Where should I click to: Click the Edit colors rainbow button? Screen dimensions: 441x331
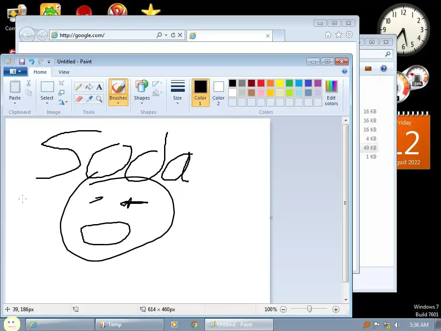point(331,93)
